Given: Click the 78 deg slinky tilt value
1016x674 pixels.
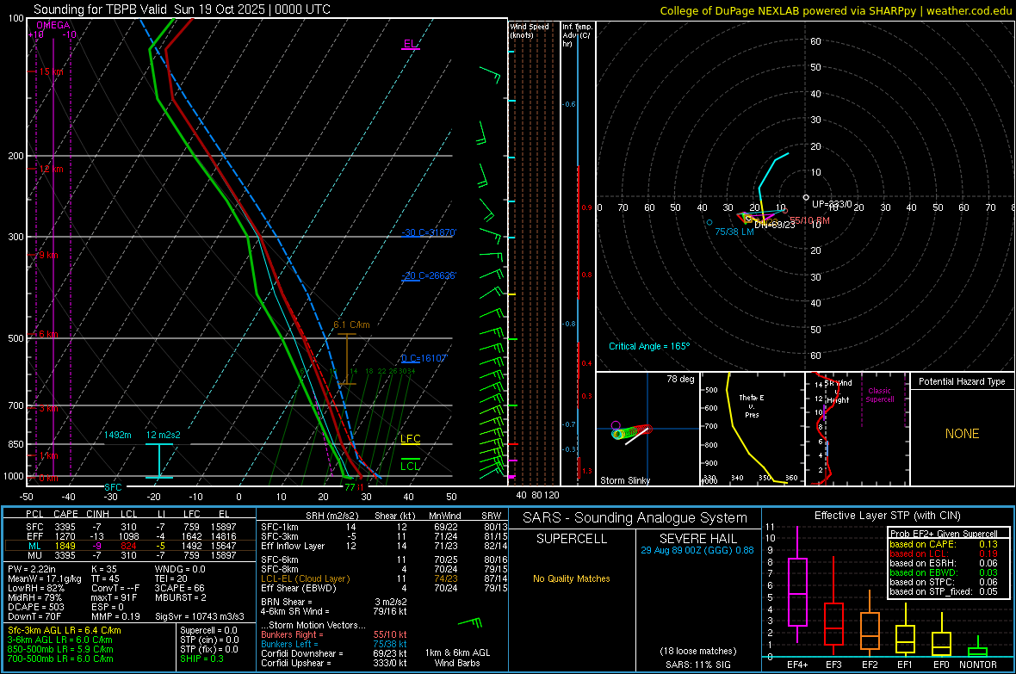Looking at the screenshot, I should point(680,379).
